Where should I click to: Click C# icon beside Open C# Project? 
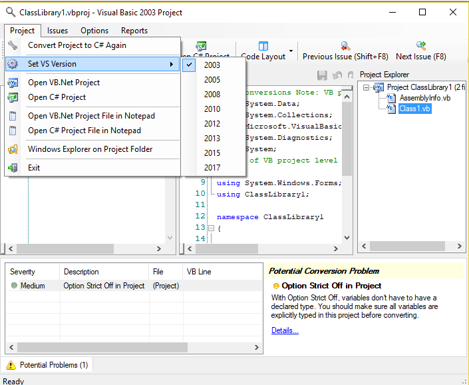click(13, 97)
